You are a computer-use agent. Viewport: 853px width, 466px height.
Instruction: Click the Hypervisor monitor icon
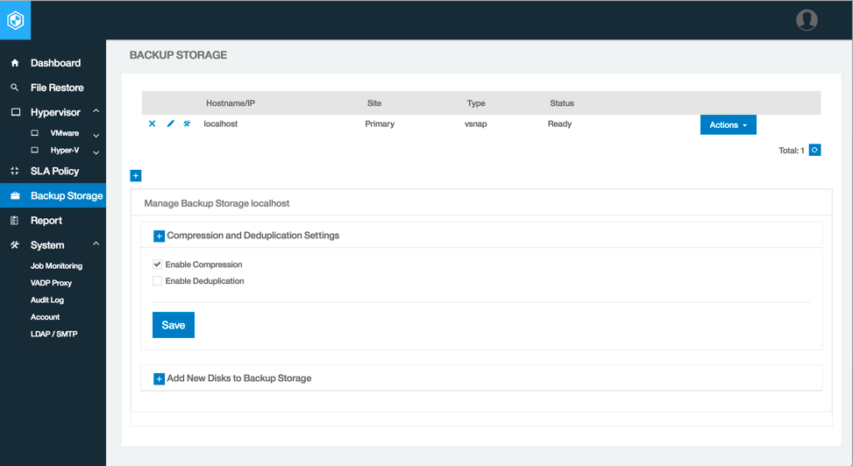pyautogui.click(x=15, y=112)
